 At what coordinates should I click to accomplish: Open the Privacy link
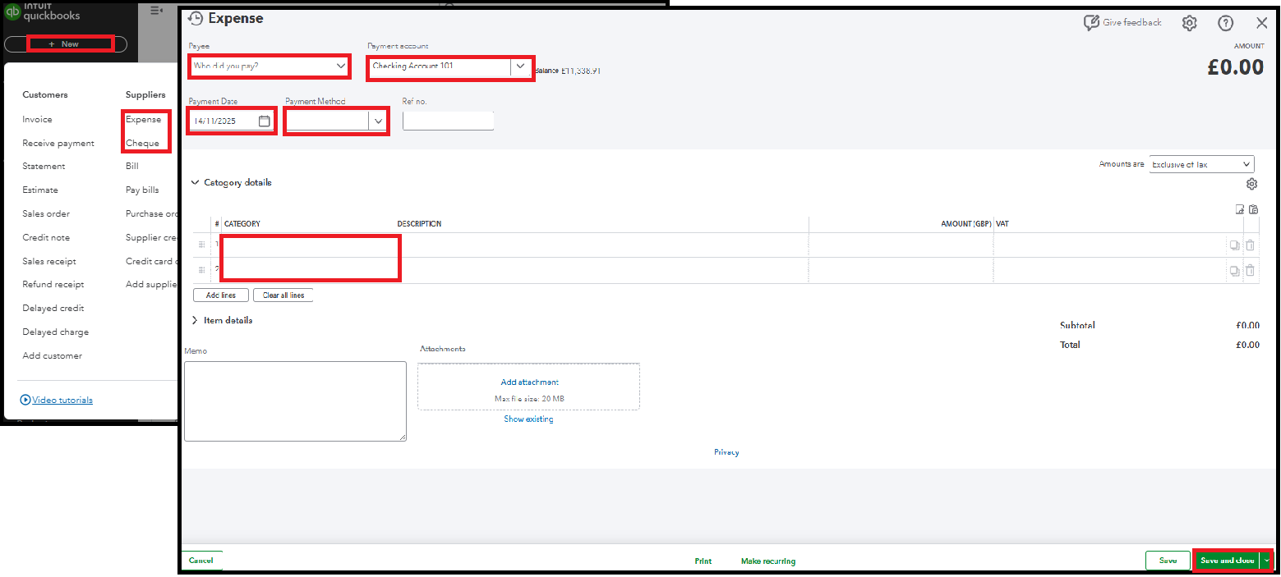(x=726, y=452)
